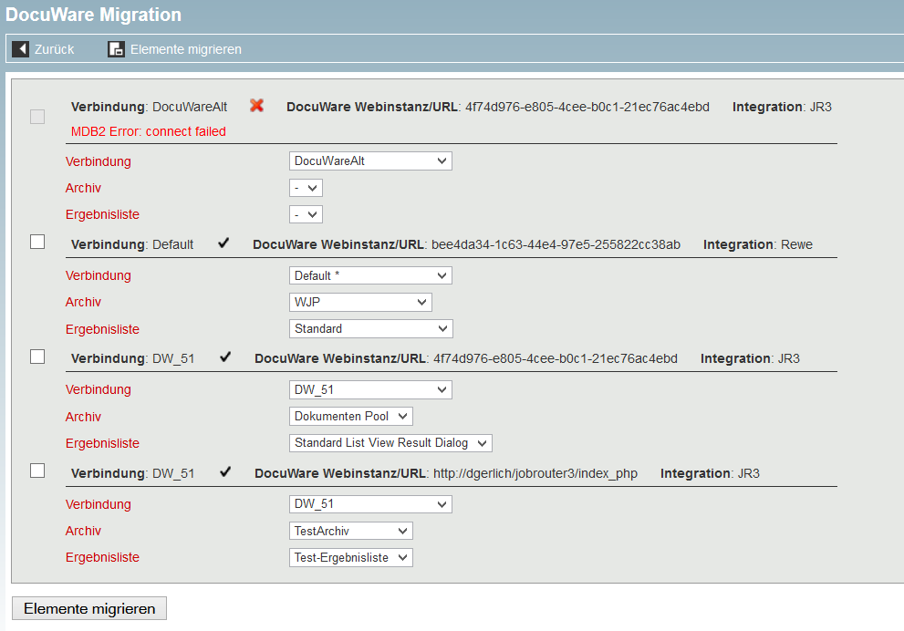Screen dimensions: 904x631
Task: Click the Verbindung: Default heading text
Action: click(132, 244)
